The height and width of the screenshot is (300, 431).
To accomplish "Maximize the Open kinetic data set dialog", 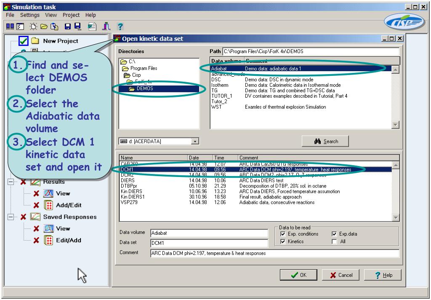I will tap(392, 38).
